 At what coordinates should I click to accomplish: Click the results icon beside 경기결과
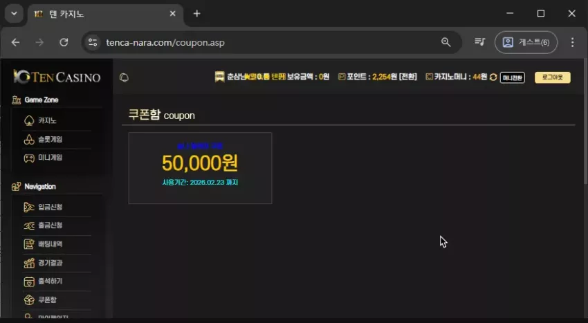coord(29,263)
